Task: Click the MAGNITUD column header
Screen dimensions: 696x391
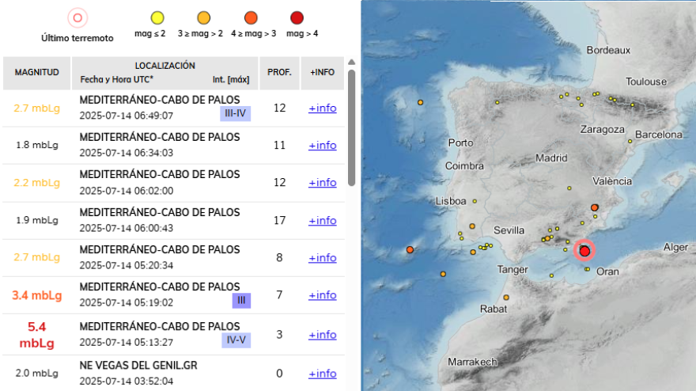Action: [x=37, y=73]
